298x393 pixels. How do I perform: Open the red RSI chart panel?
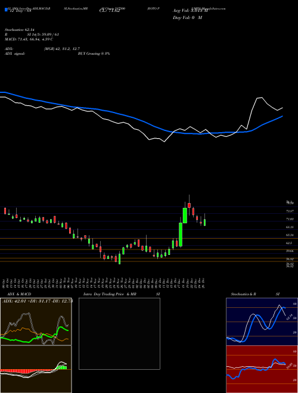pos(262,369)
